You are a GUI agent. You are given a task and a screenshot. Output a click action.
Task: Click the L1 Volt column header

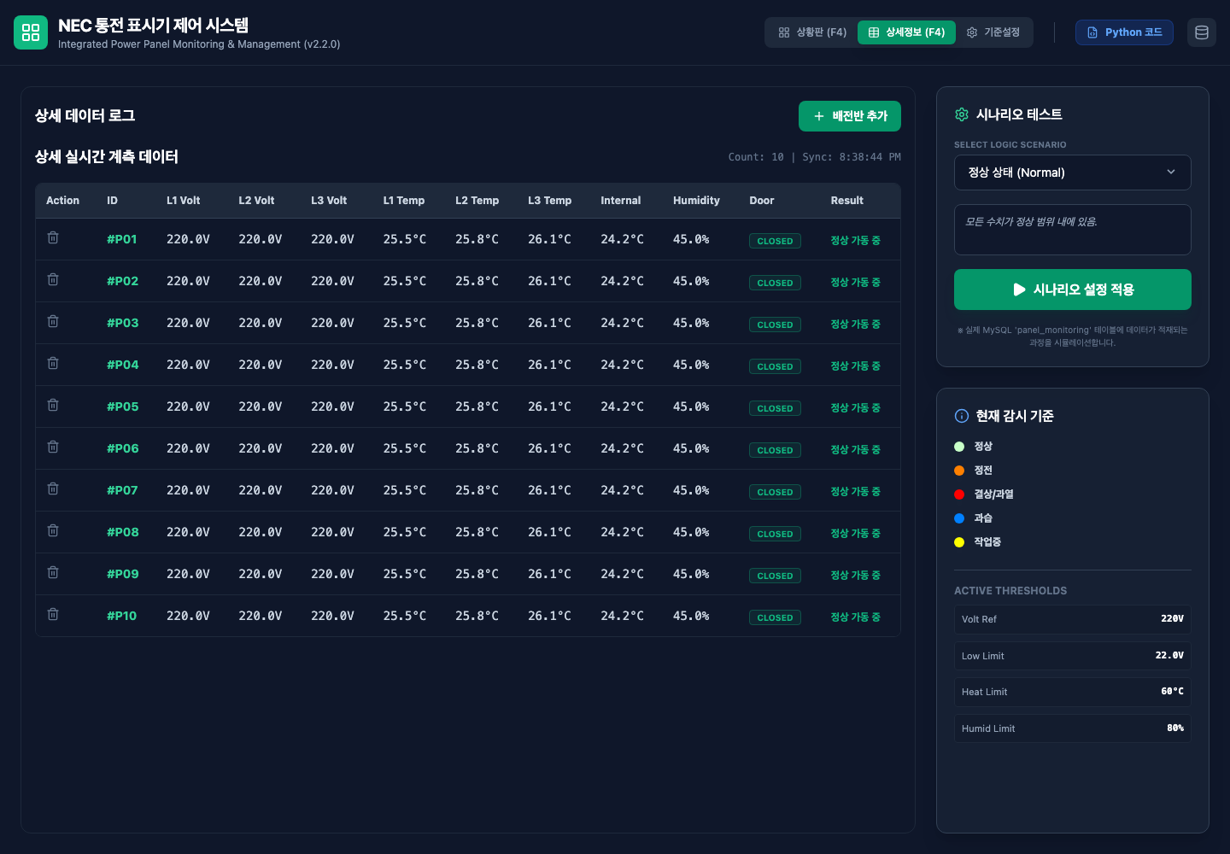[x=184, y=201]
